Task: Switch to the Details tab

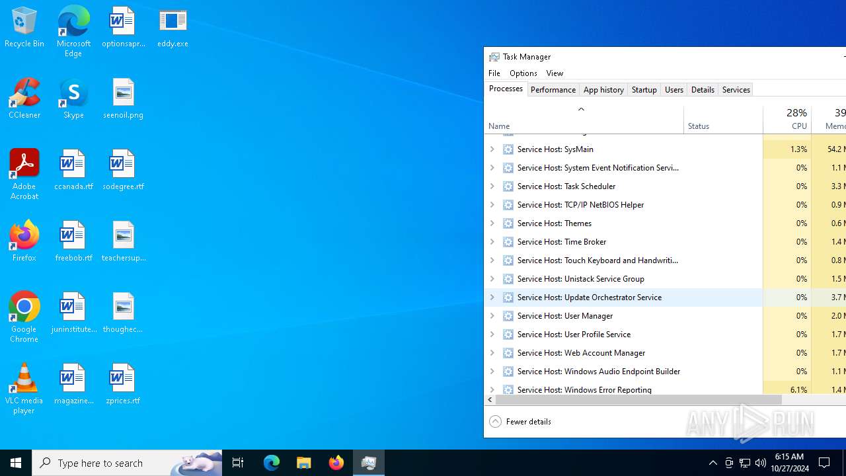Action: click(703, 90)
